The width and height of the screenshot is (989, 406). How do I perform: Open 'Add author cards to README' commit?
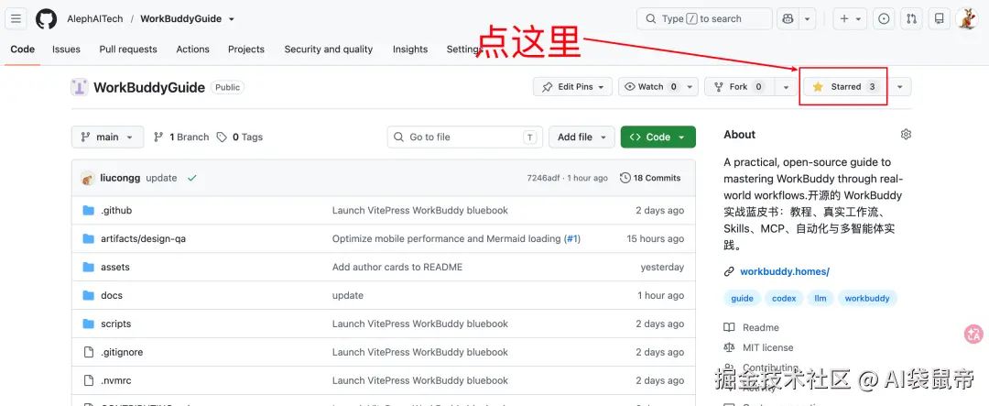click(x=397, y=267)
